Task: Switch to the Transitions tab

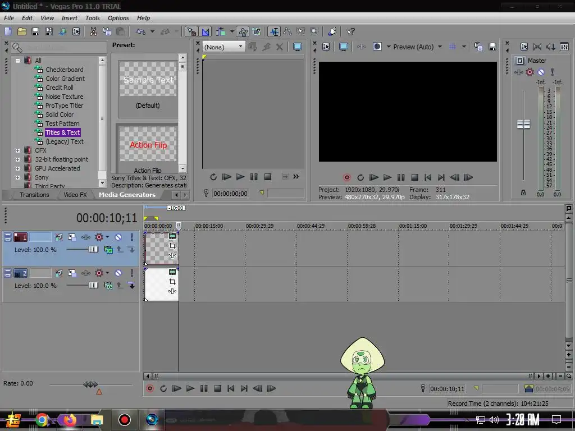Action: pos(34,195)
